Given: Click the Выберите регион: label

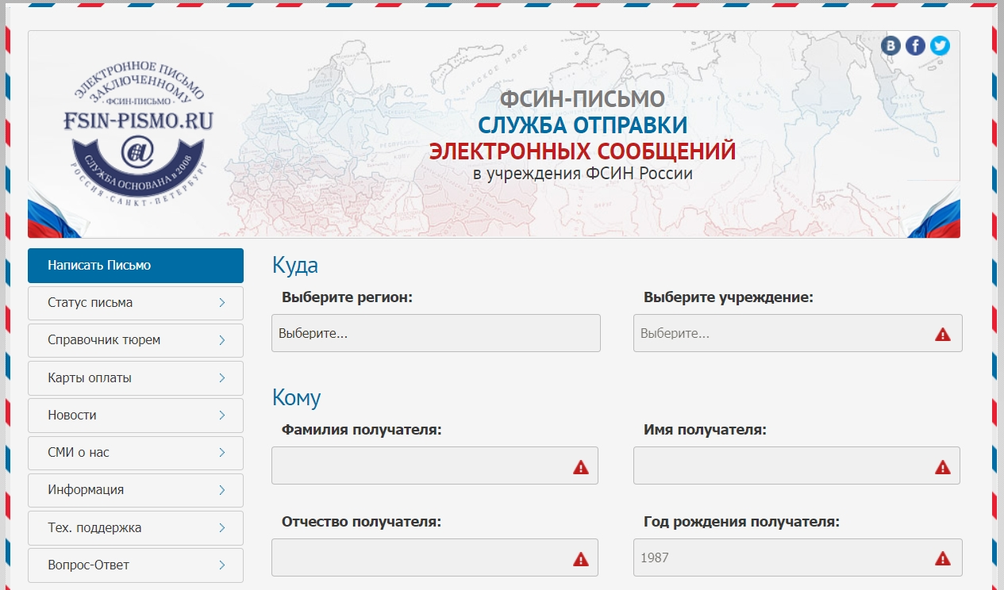Looking at the screenshot, I should click(x=347, y=298).
